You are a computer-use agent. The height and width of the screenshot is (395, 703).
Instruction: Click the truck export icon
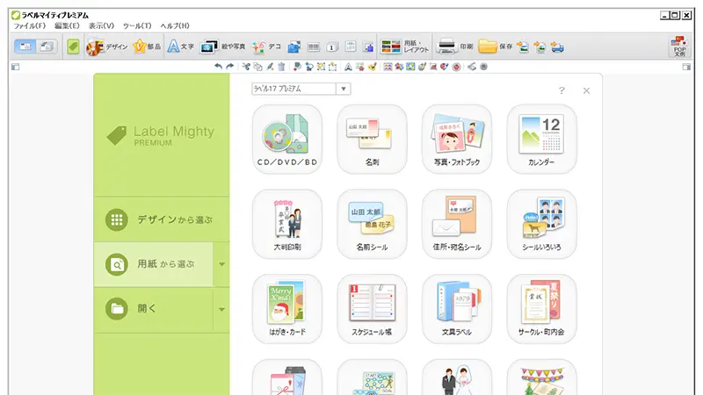point(557,47)
